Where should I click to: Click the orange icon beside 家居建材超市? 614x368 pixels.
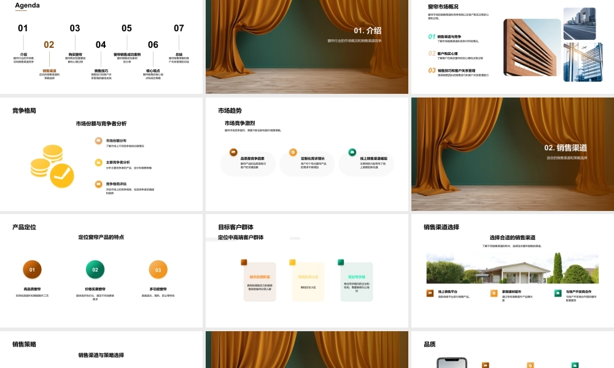click(x=494, y=293)
